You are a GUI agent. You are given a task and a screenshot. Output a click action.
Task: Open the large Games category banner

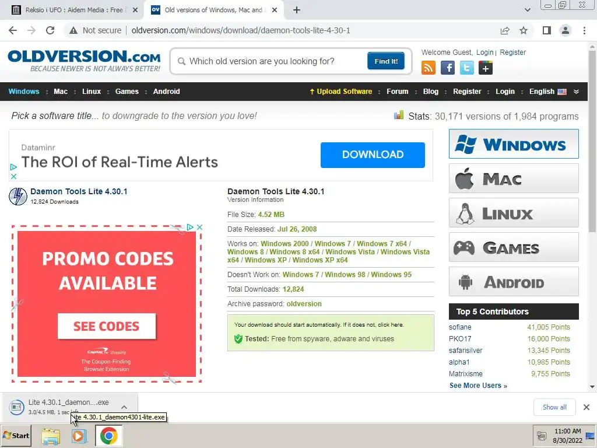click(514, 247)
